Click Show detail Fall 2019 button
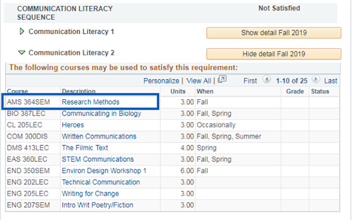The width and height of the screenshot is (352, 223). pos(274,33)
